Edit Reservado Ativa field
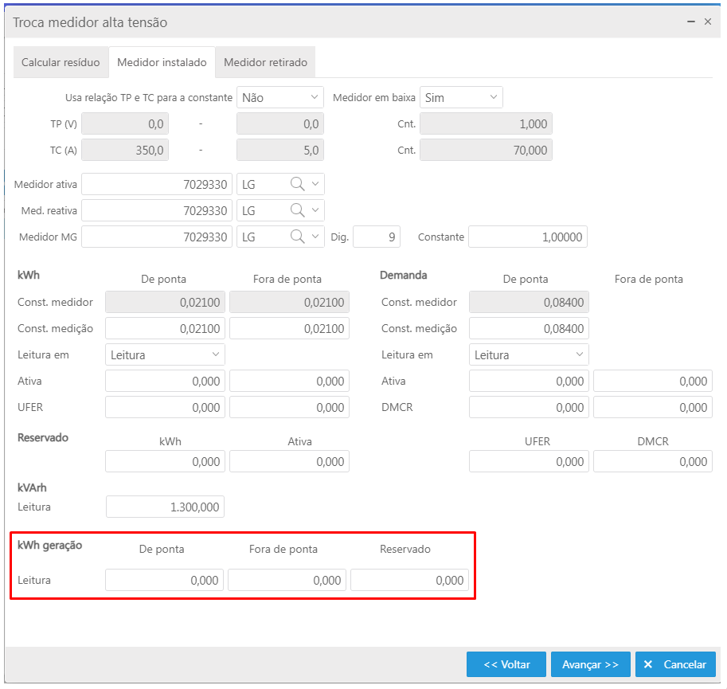 289,461
